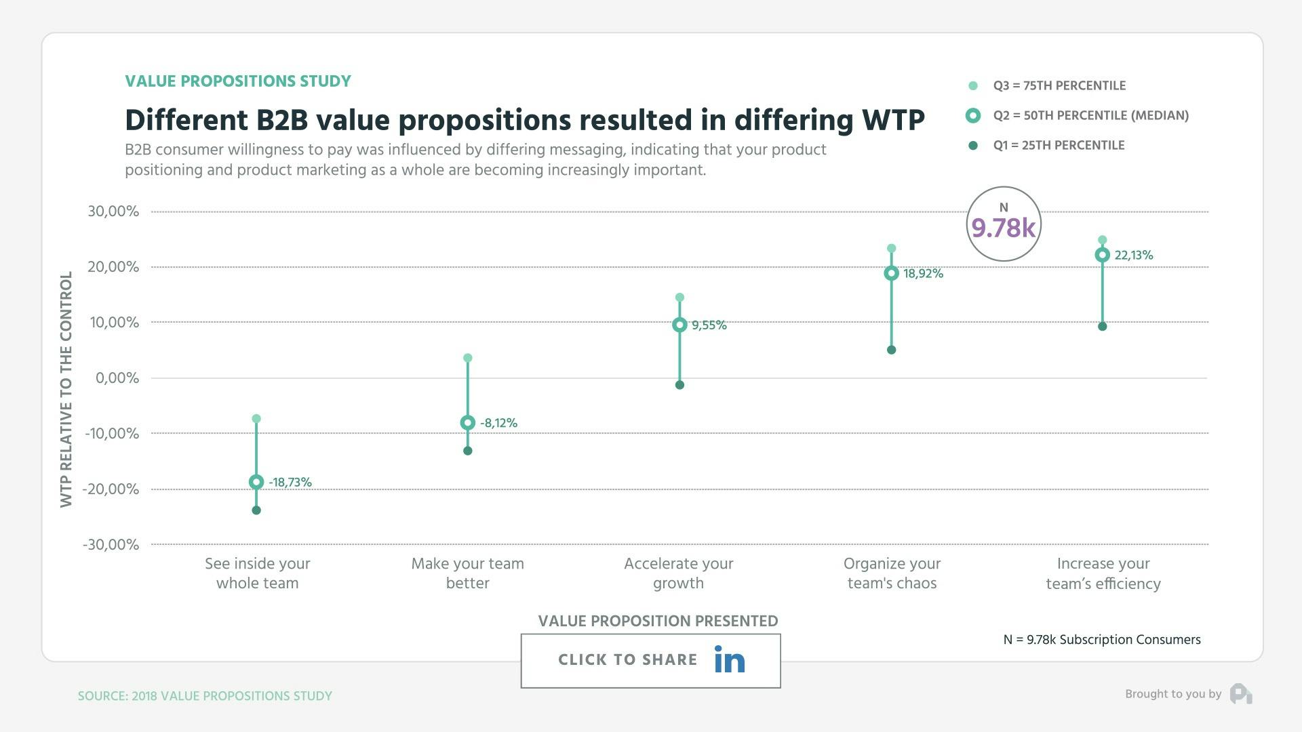
Task: Click the -8,12% median marker
Action: [x=467, y=423]
